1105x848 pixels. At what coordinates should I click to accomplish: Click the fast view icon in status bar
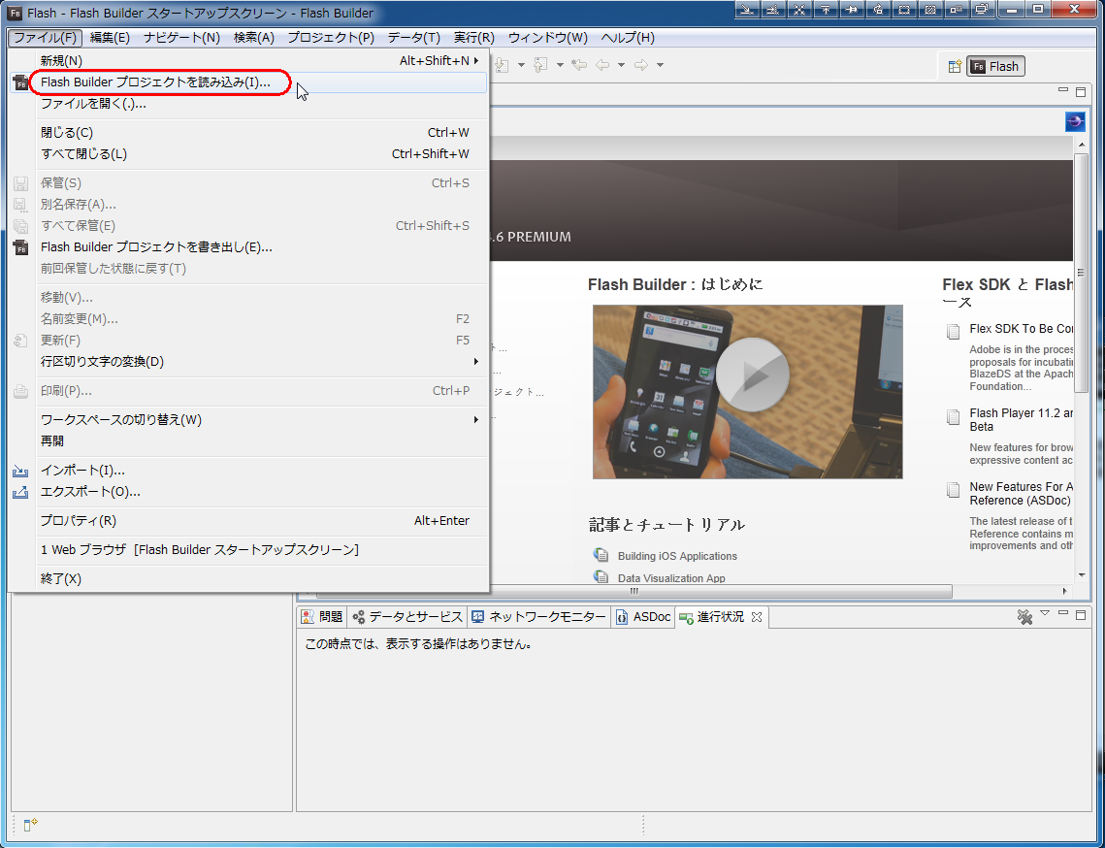(30, 824)
